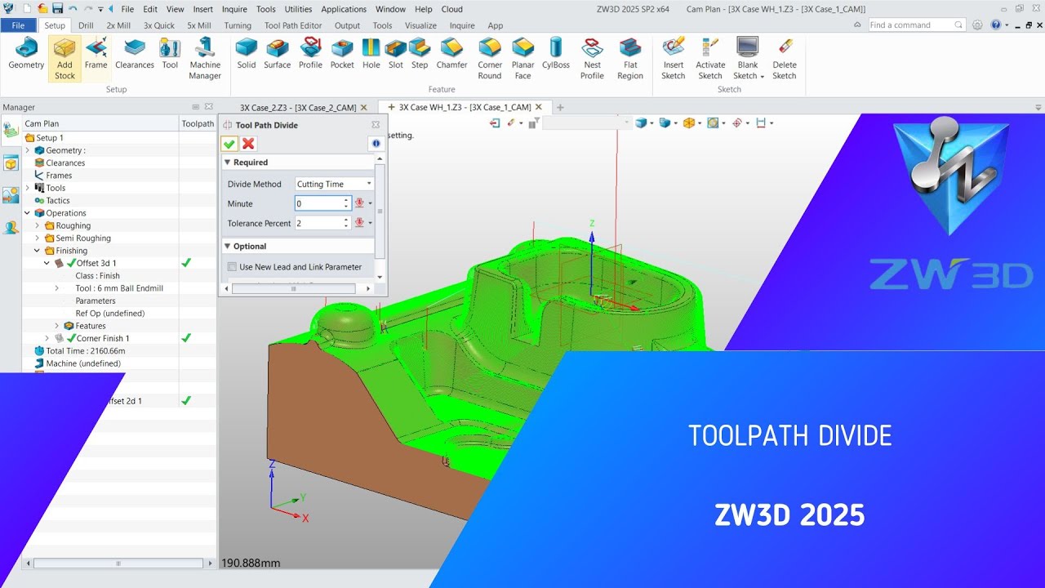Select the Planar Face feature

click(x=522, y=58)
